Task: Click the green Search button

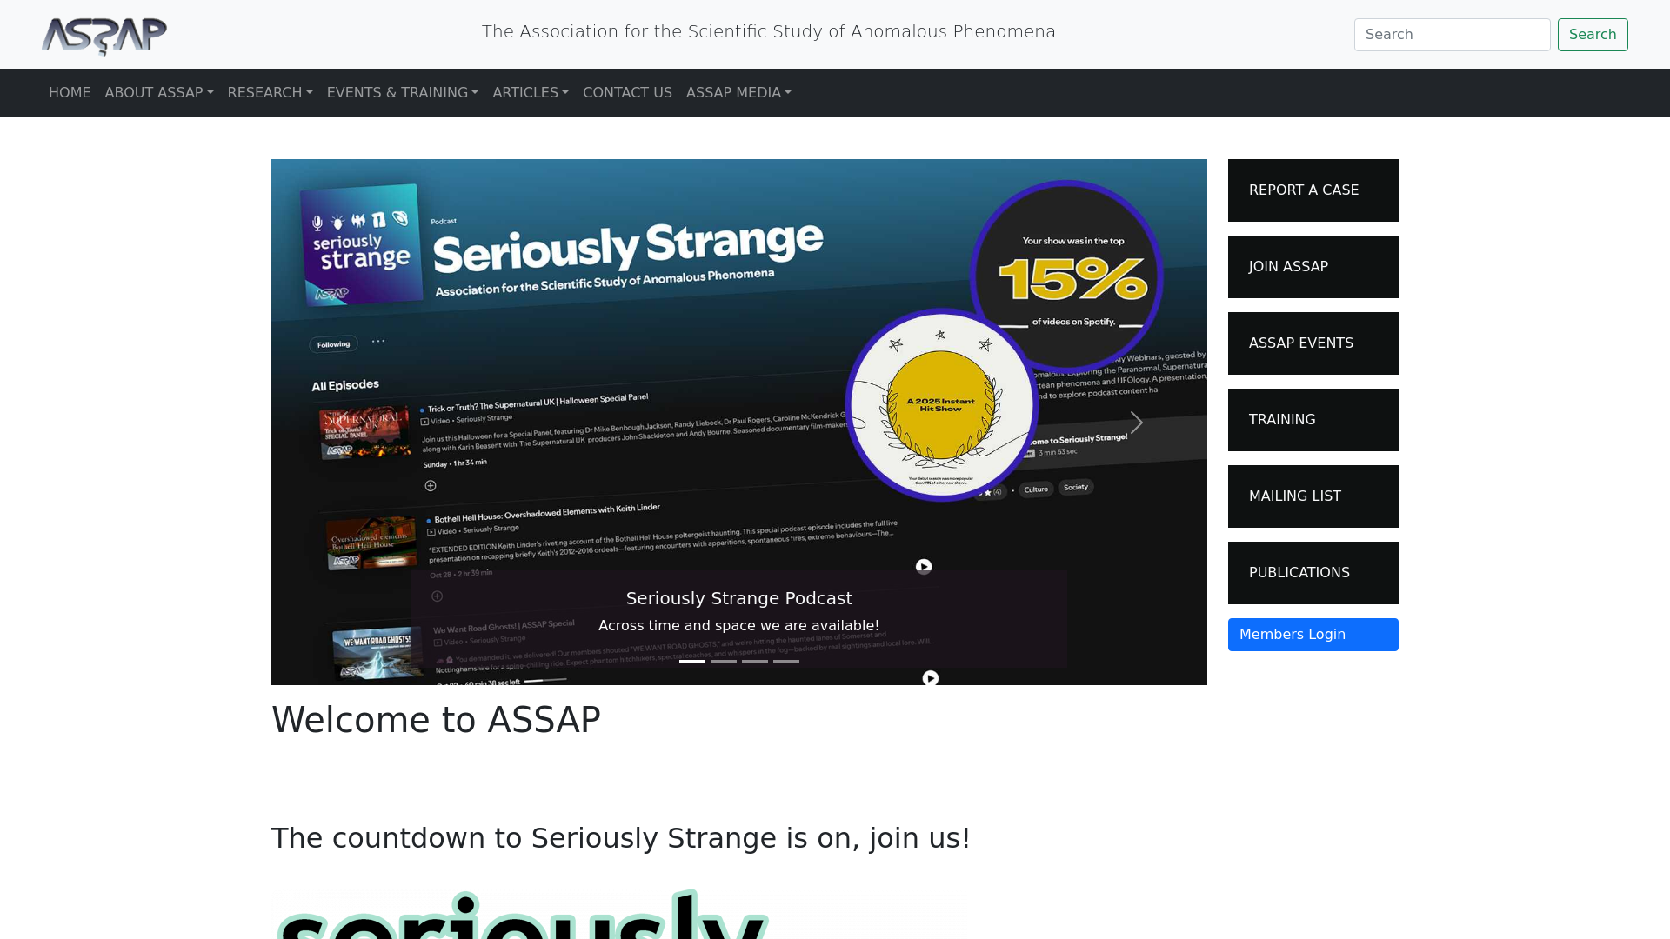Action: pos(1593,35)
